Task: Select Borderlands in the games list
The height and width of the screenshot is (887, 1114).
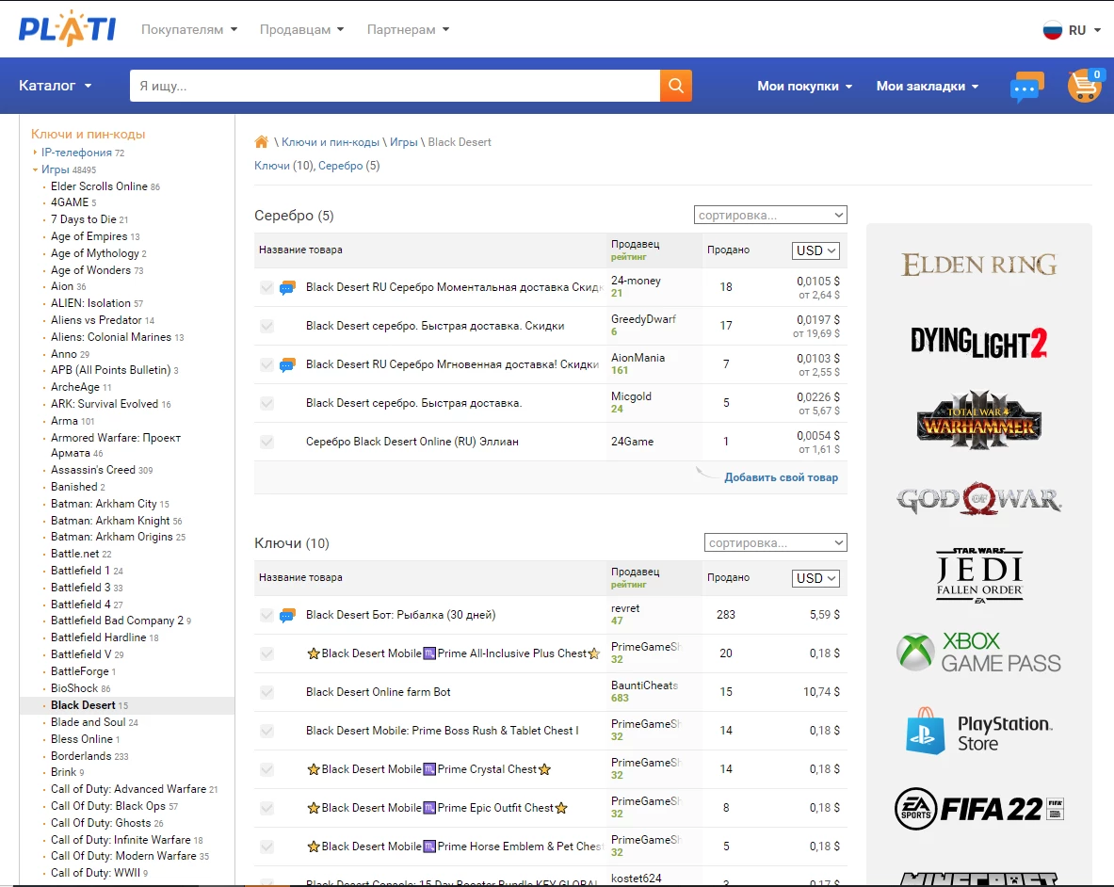Action: tap(81, 755)
